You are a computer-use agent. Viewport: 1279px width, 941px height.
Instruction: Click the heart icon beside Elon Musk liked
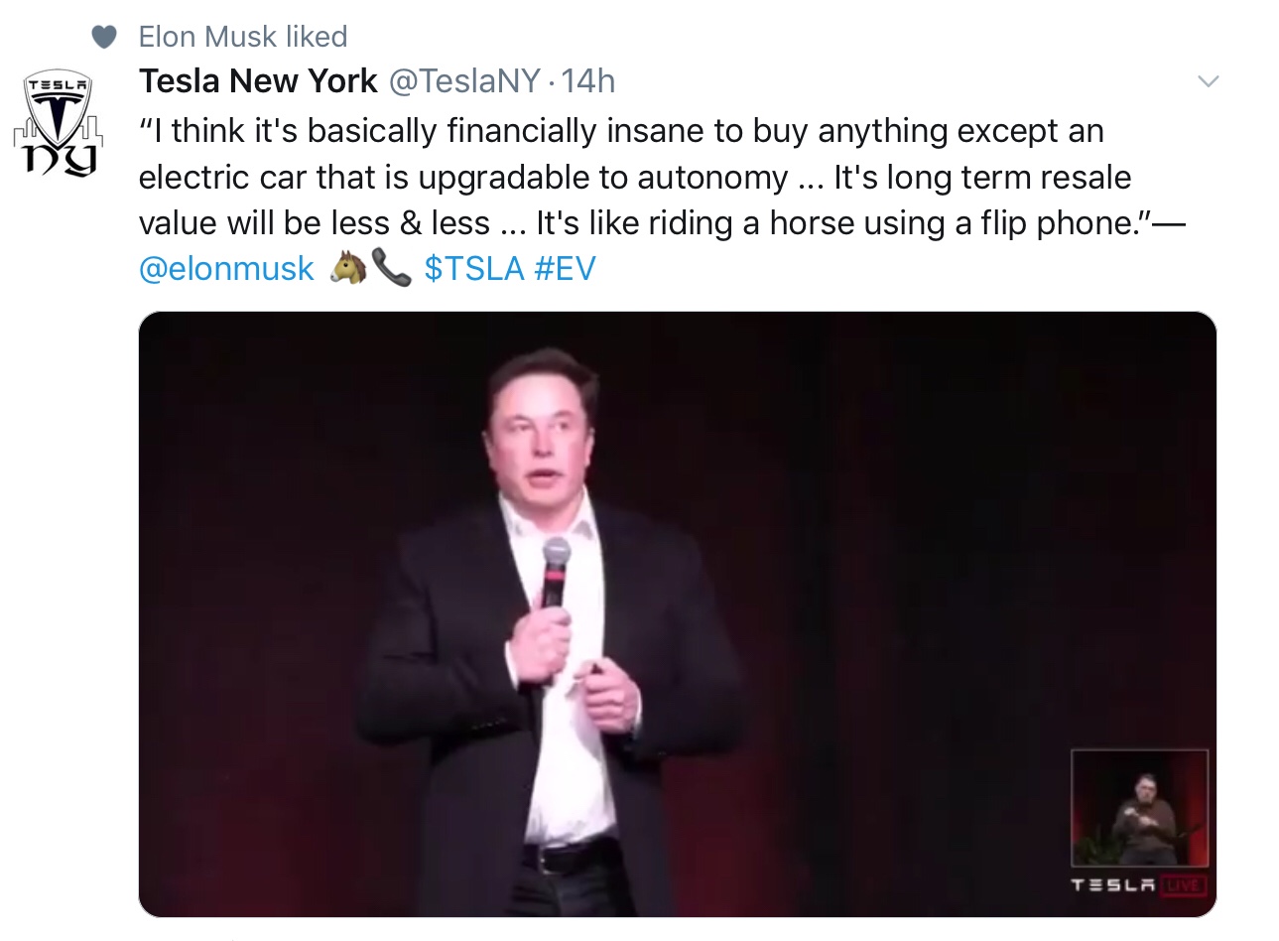[104, 37]
